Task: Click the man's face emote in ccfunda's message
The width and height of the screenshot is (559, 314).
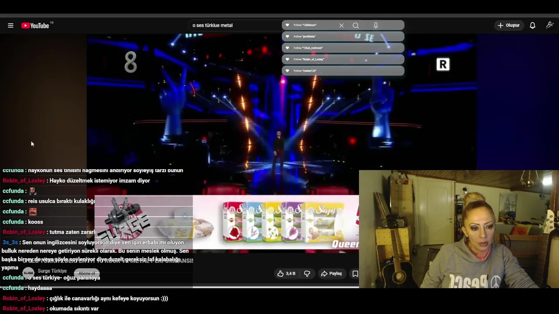Action: (x=32, y=191)
